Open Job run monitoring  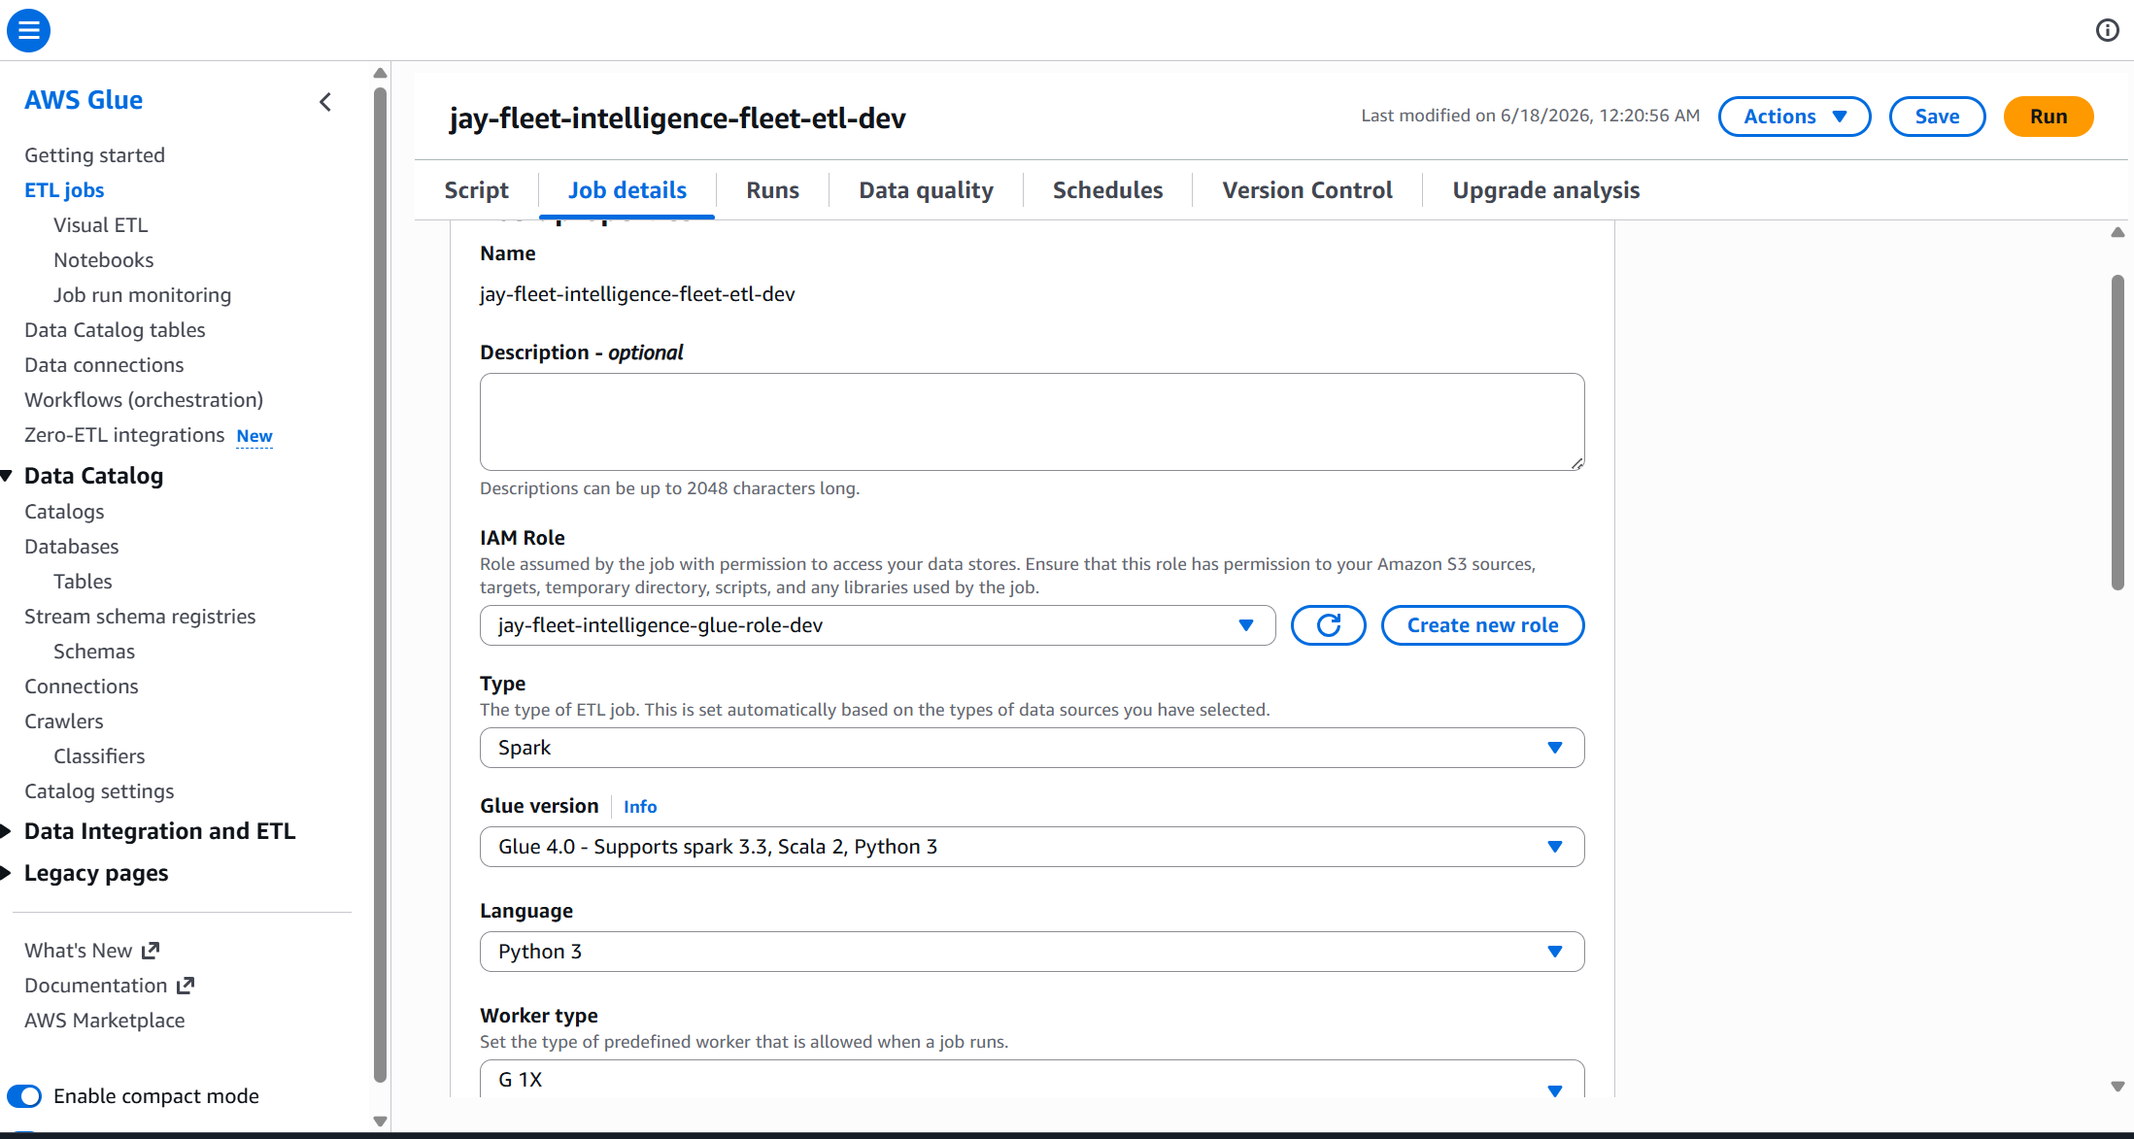tap(142, 295)
